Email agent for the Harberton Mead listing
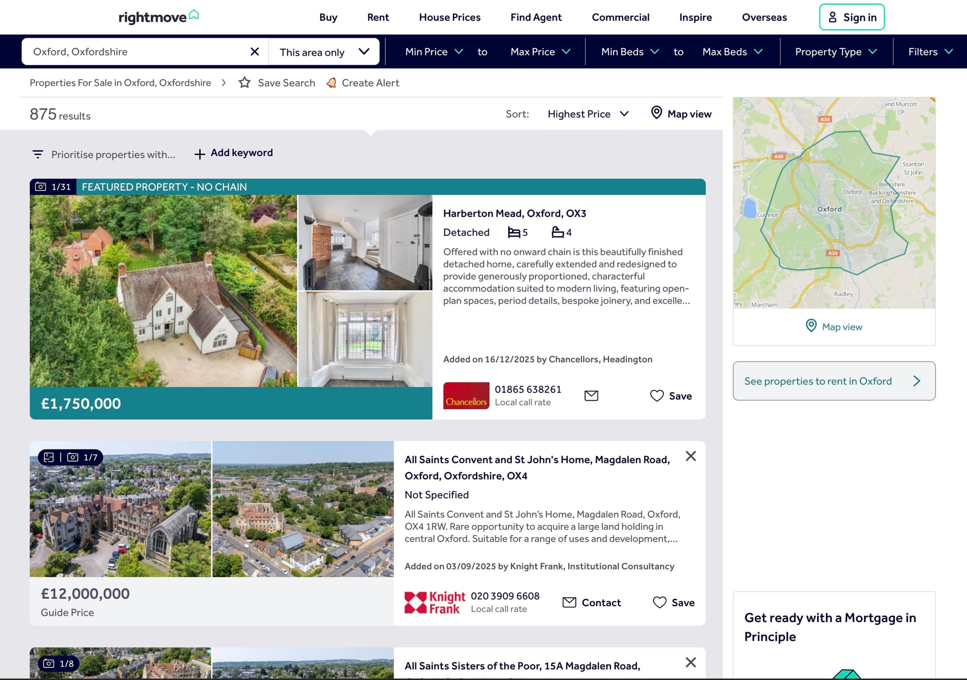 coord(591,396)
